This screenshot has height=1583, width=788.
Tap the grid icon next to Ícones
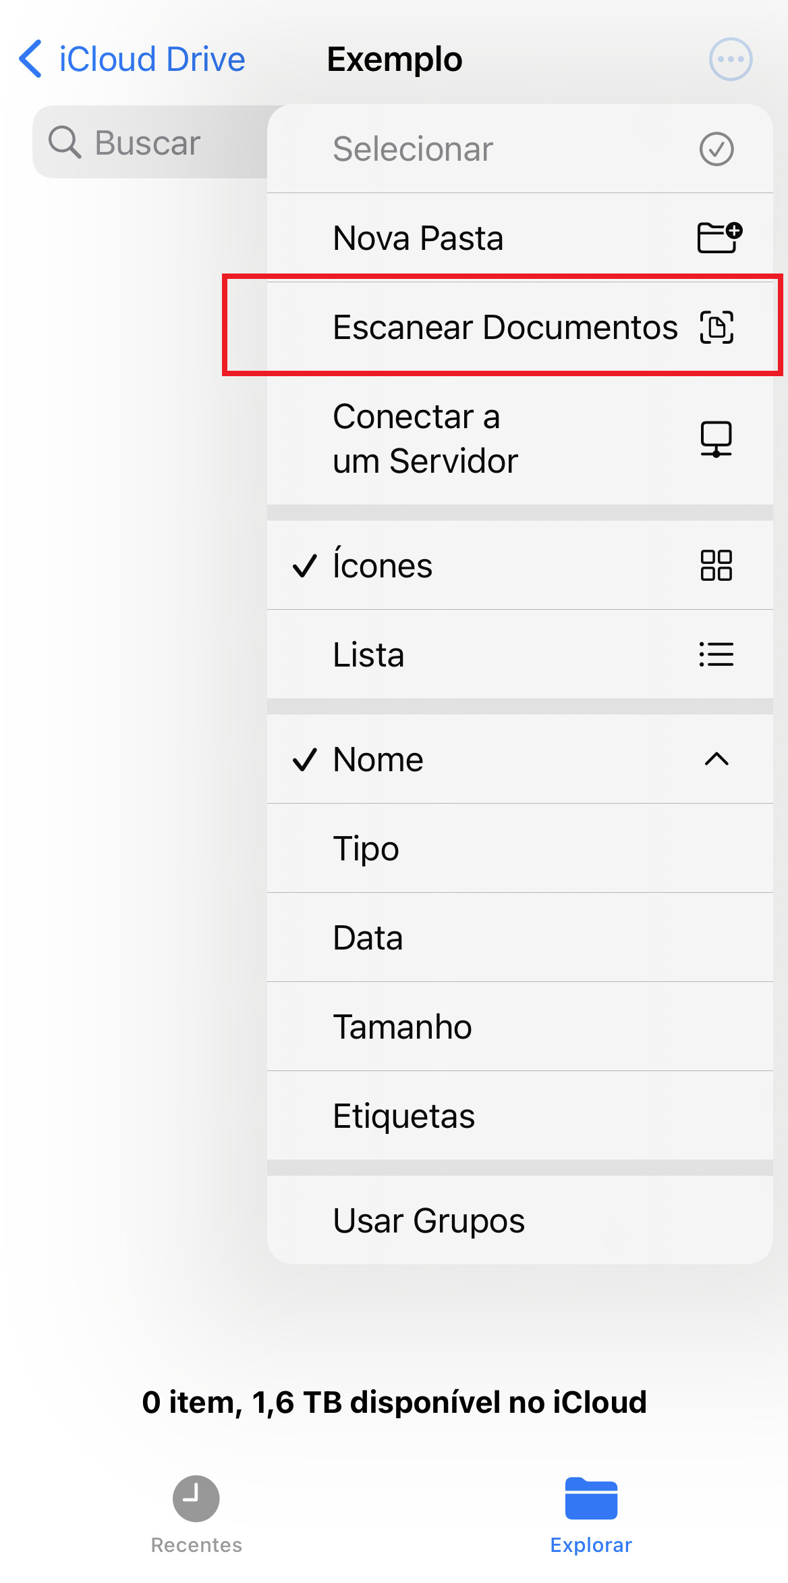(716, 565)
